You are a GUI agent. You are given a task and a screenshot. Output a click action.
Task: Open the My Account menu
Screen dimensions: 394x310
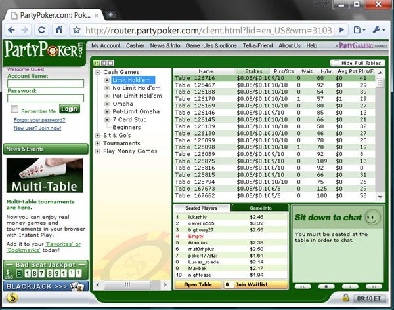(x=106, y=46)
